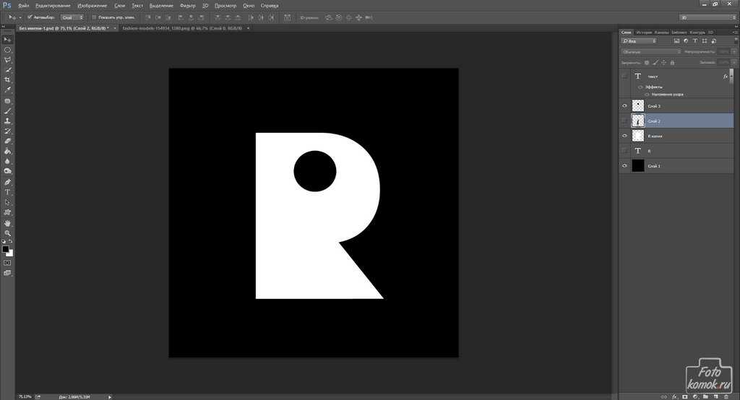This screenshot has height=400, width=740.
Task: Lock layer position icon
Action: click(663, 62)
